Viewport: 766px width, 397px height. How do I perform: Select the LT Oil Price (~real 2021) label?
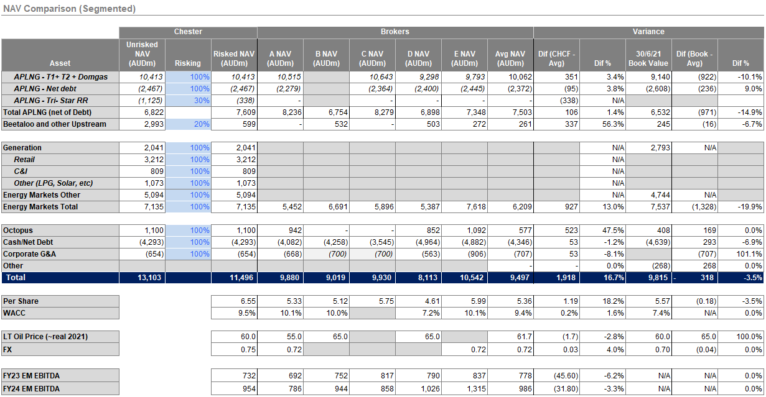tap(45, 337)
